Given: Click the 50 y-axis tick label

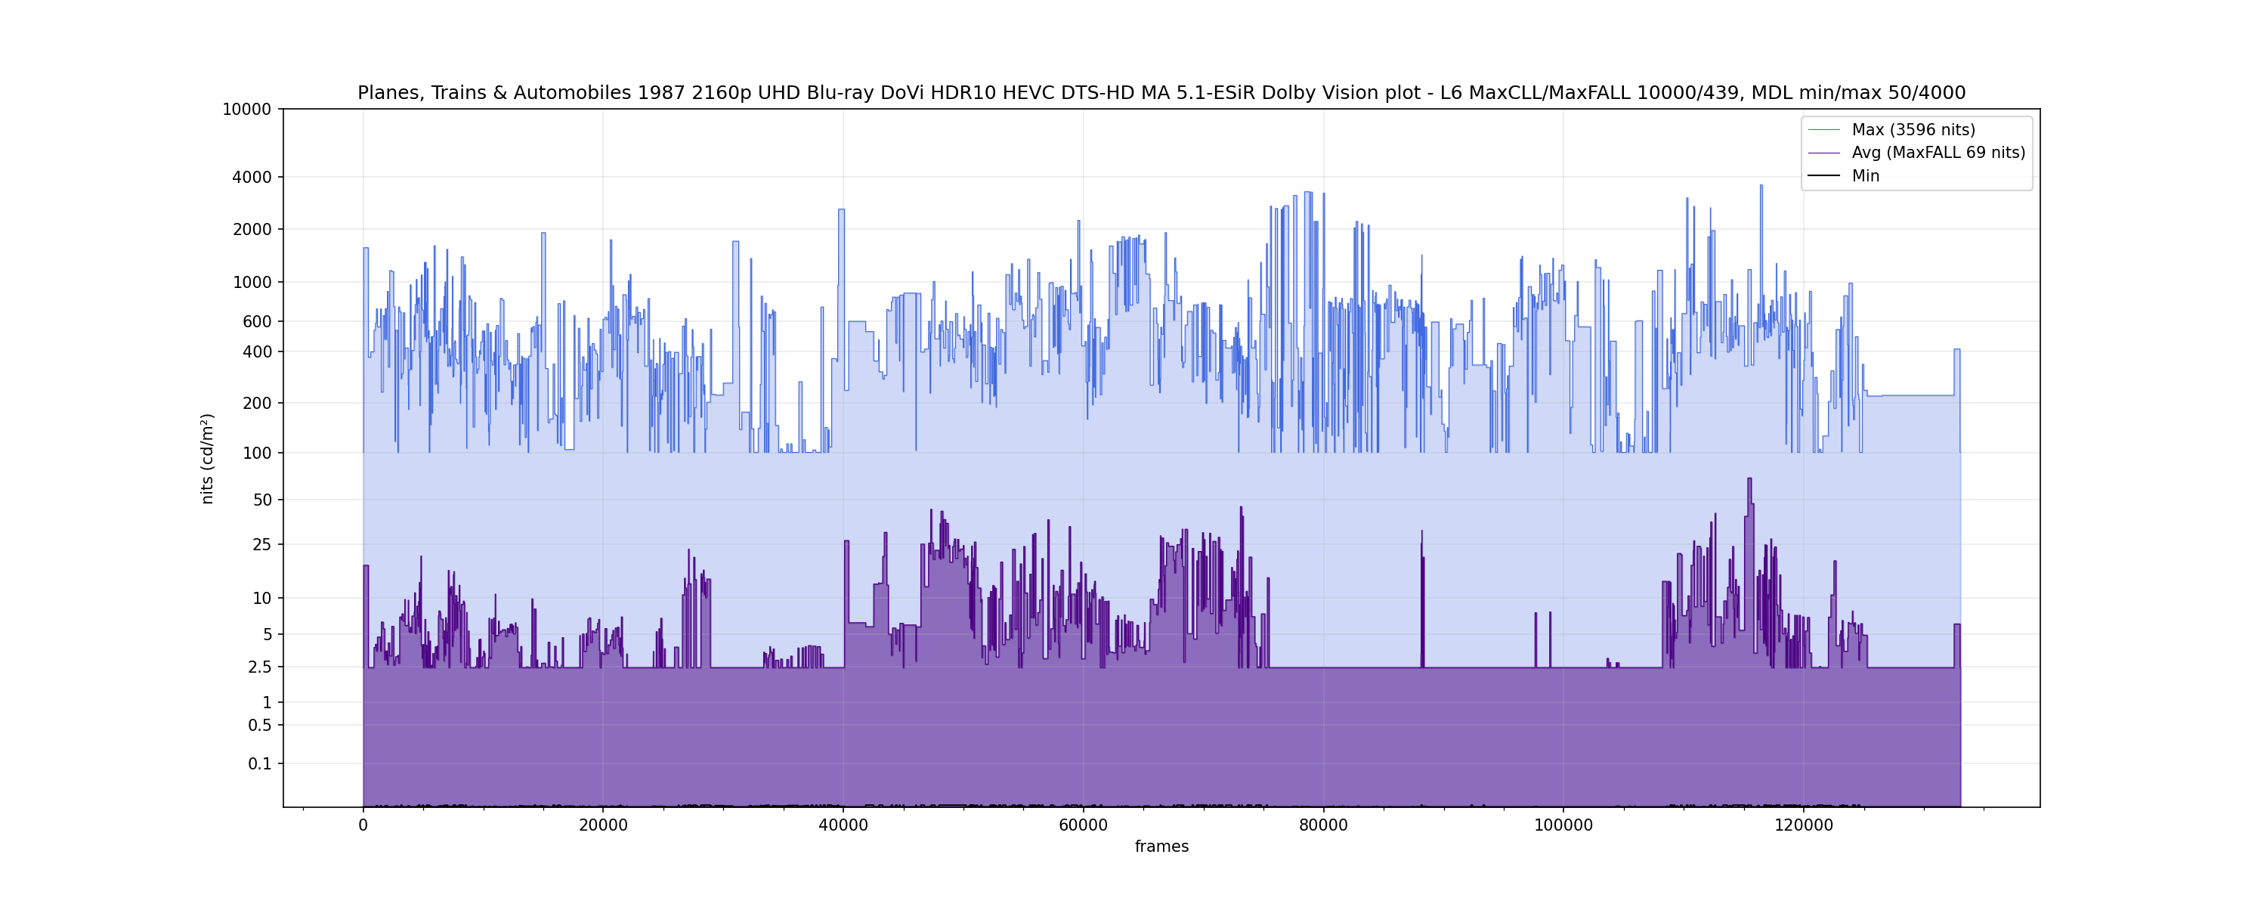Looking at the screenshot, I should pos(262,500).
